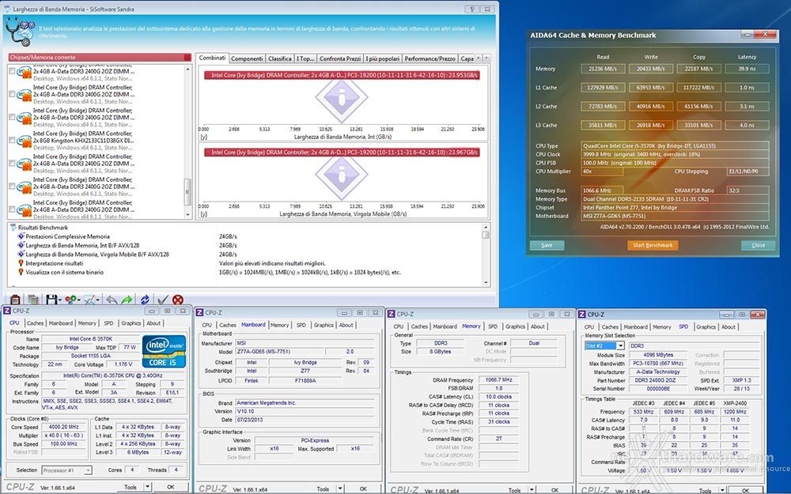Click the Part Number DDR3 2400G 2OZ field in CPU-Z
The height and width of the screenshot is (494, 791).
coord(658,380)
